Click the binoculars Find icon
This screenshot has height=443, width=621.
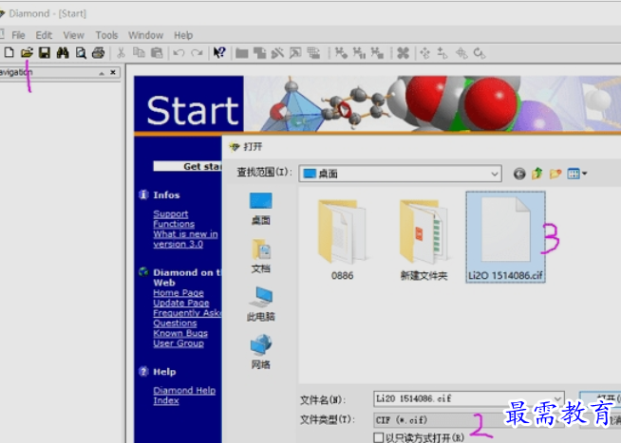pyautogui.click(x=63, y=52)
